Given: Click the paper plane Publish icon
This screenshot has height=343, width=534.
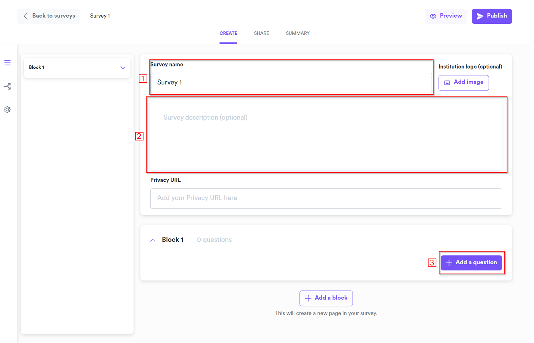Looking at the screenshot, I should [x=480, y=16].
